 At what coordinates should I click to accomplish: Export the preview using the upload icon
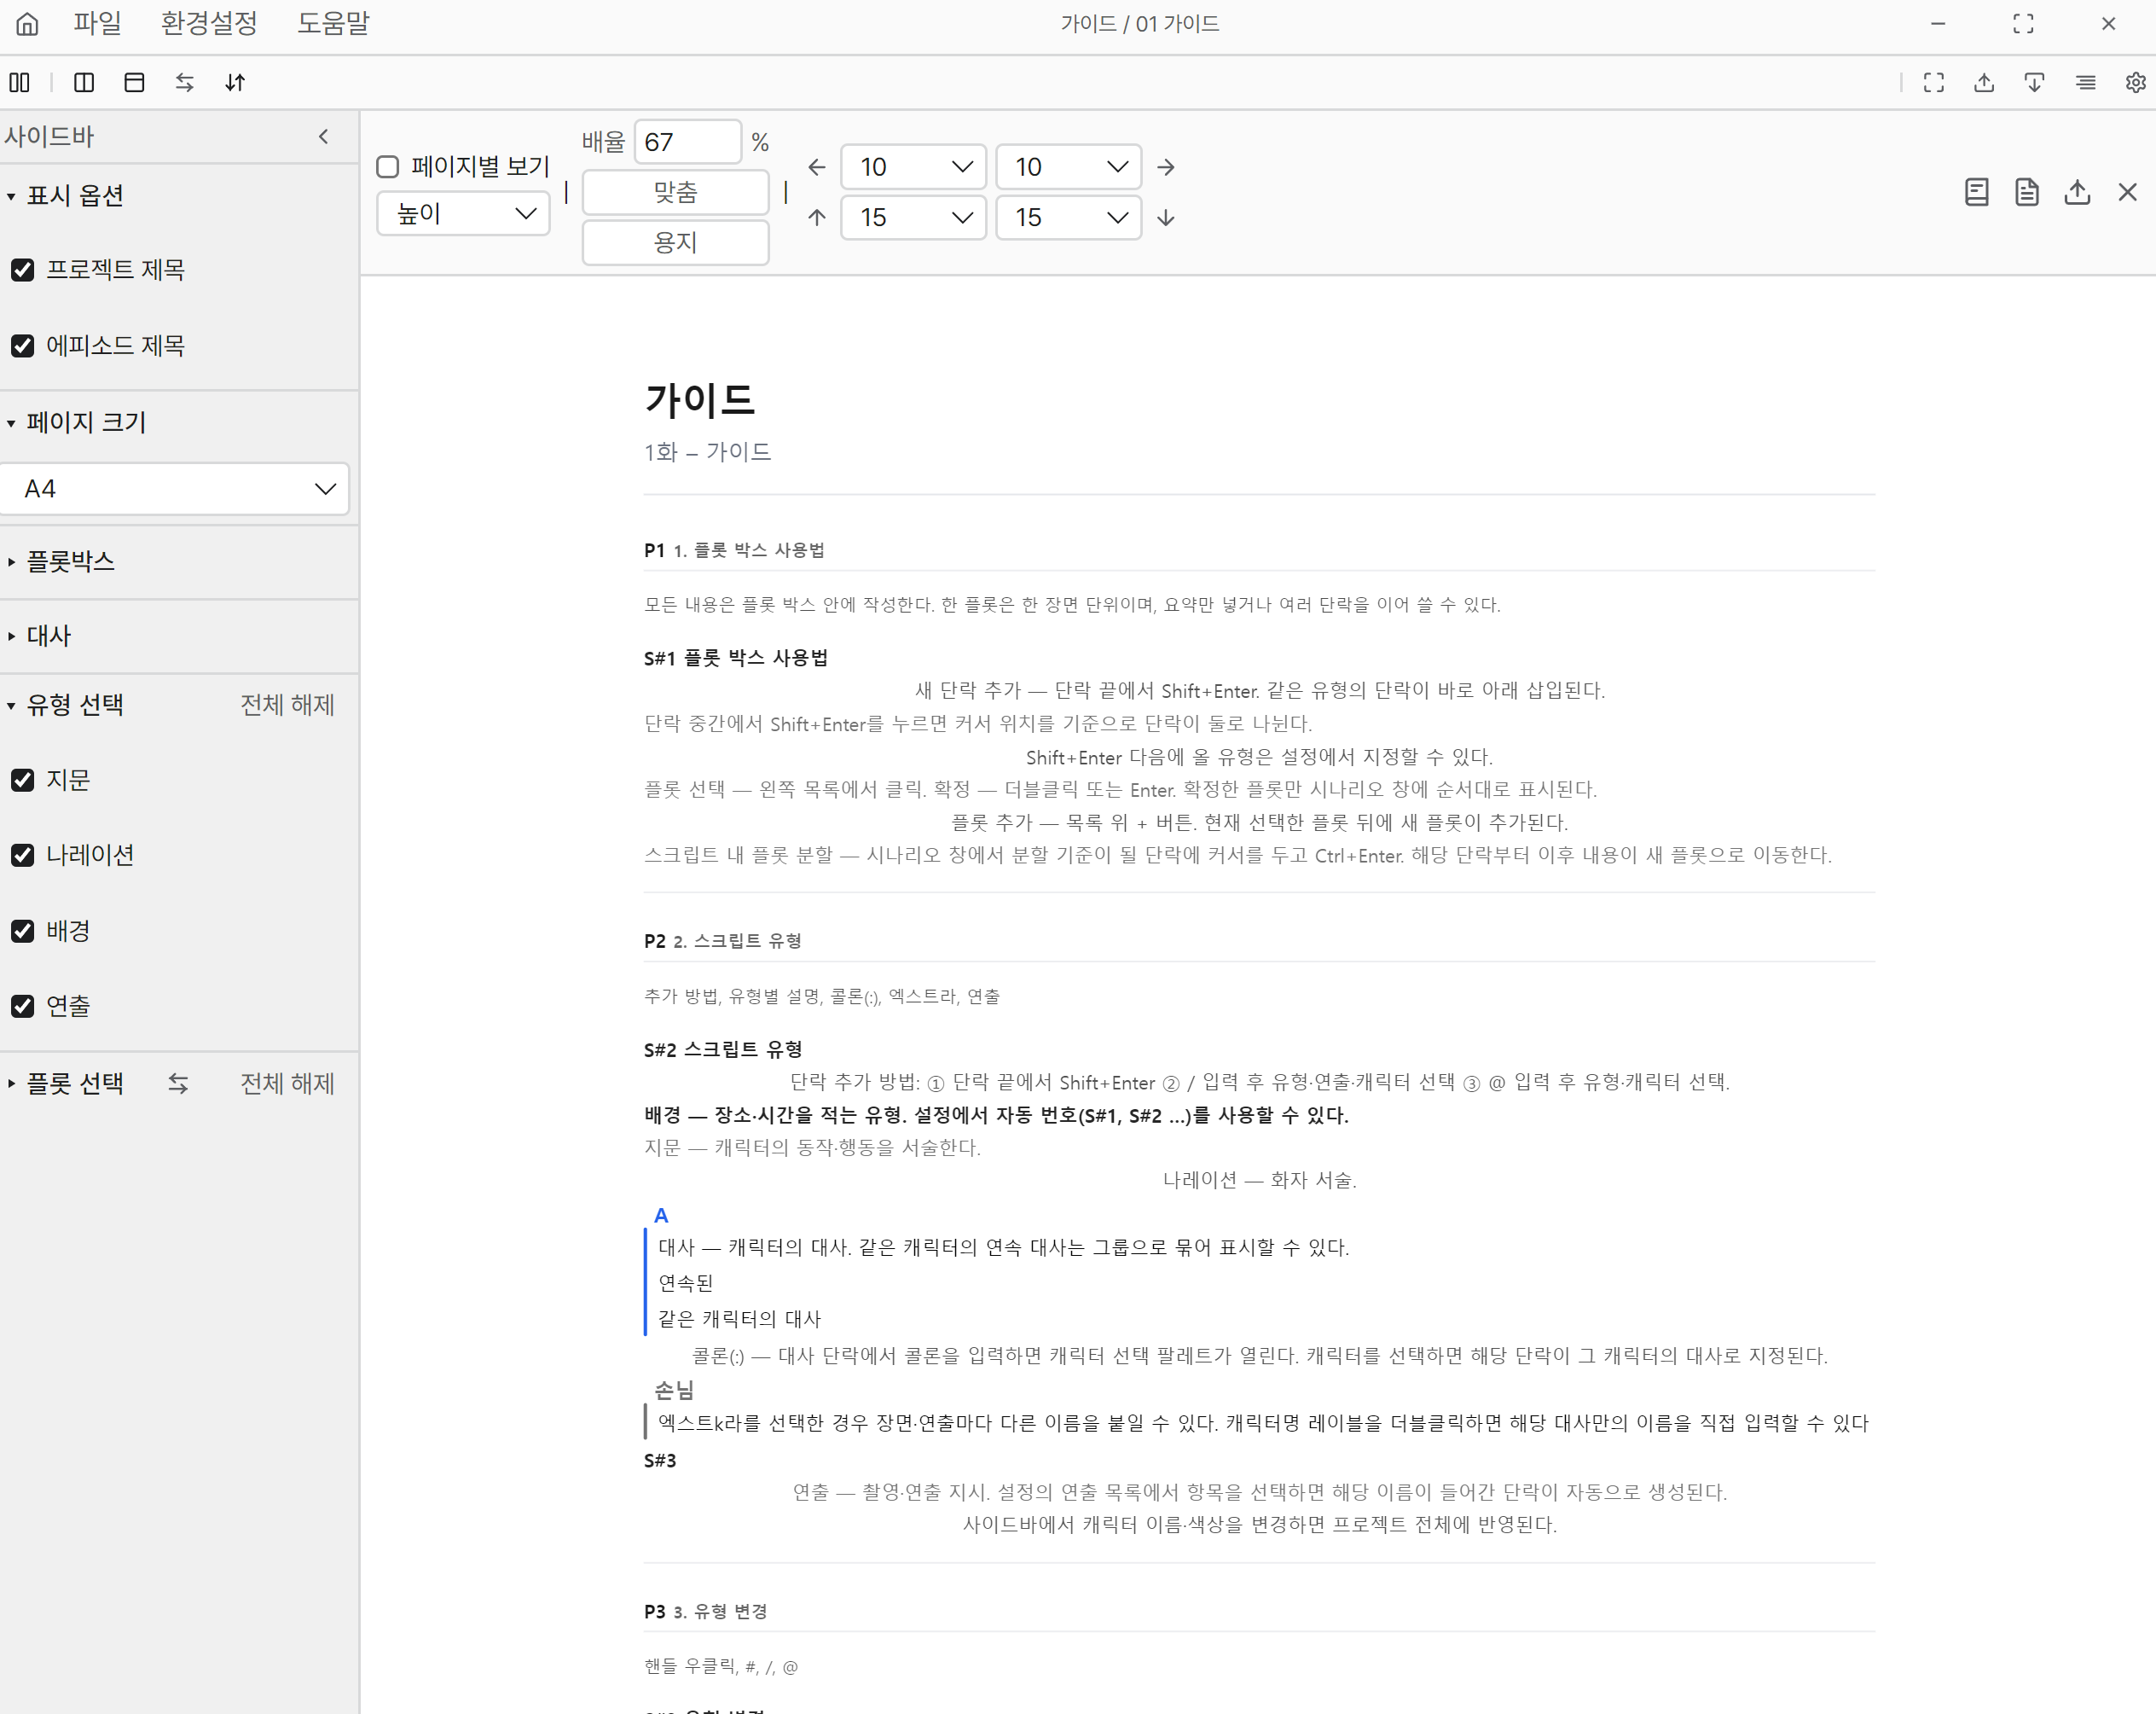[x=2077, y=192]
